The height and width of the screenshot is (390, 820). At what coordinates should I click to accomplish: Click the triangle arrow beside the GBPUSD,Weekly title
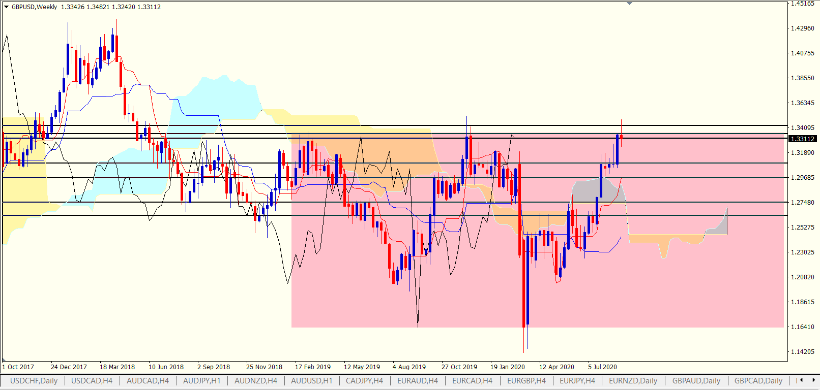coord(6,7)
